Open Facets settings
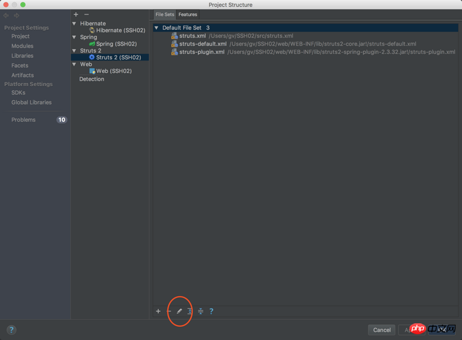 coord(20,65)
